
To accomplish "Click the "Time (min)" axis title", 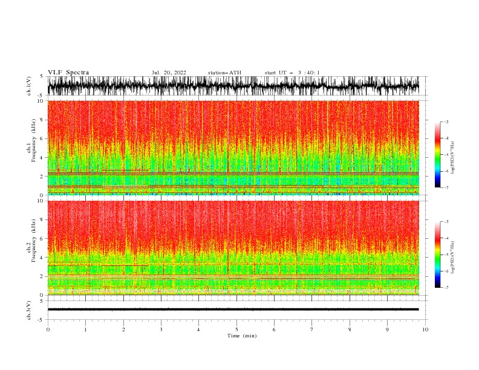I will tap(242, 336).
